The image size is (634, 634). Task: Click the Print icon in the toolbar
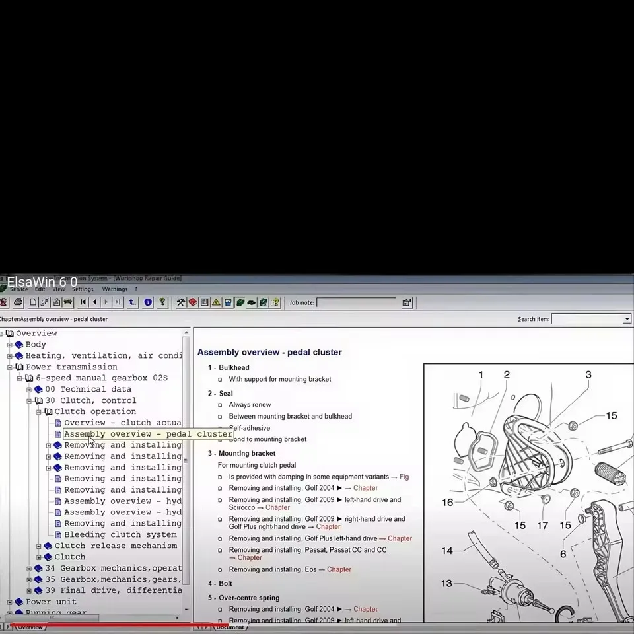(18, 302)
